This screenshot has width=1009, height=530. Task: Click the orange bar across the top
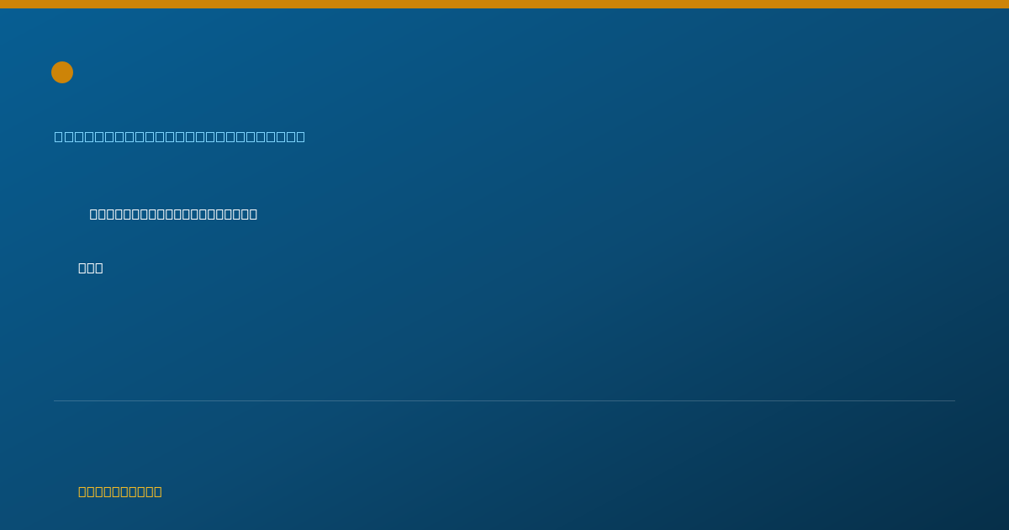504,4
